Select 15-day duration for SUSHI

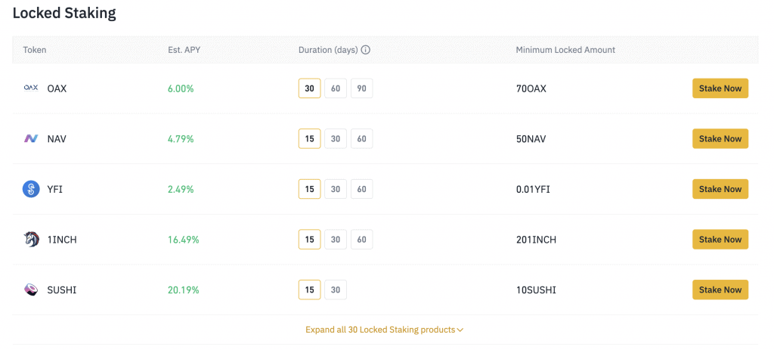[309, 290]
